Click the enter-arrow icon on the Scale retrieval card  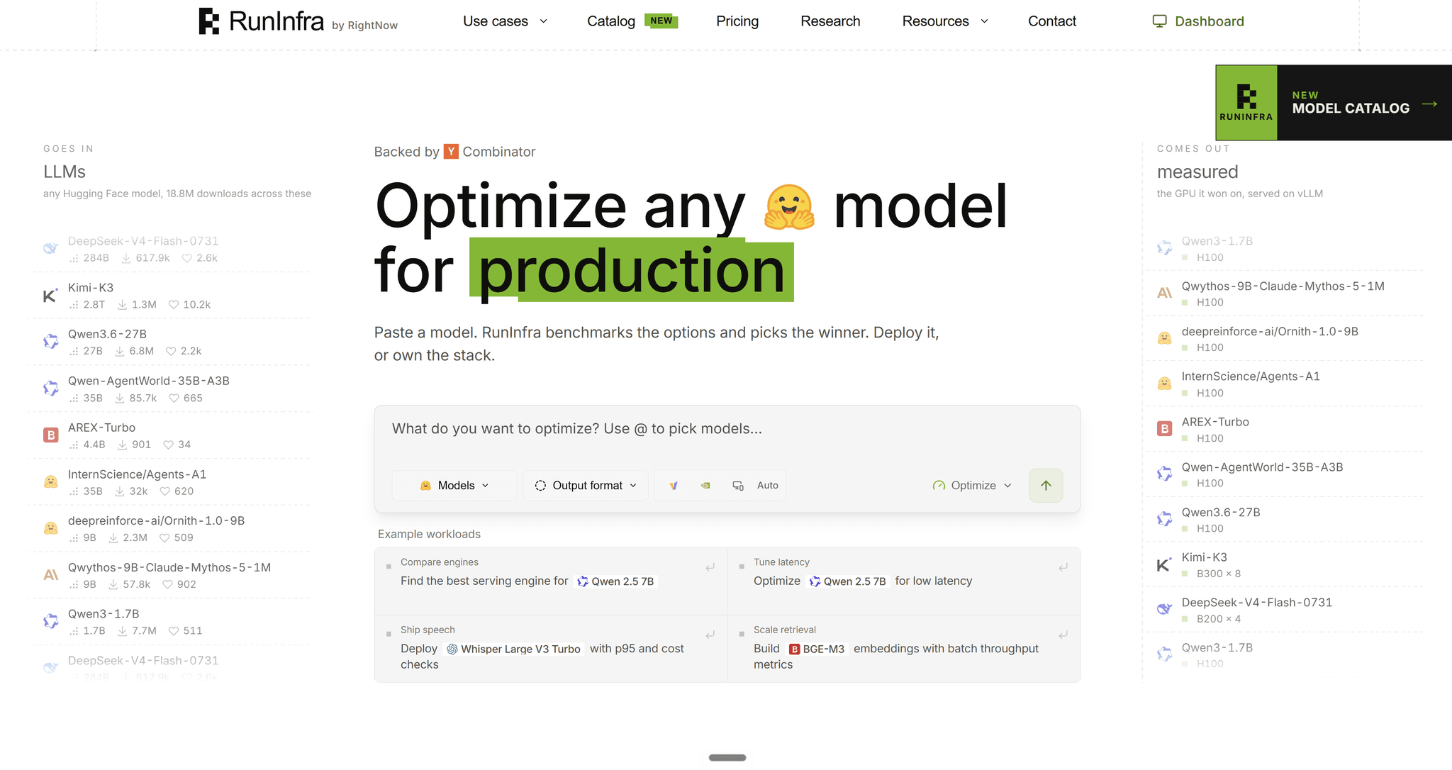click(x=1063, y=635)
